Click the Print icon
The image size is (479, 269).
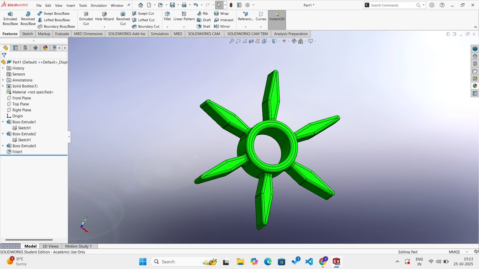pos(184,5)
